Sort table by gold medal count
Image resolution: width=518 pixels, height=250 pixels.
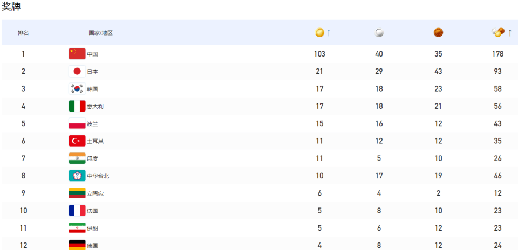point(320,33)
